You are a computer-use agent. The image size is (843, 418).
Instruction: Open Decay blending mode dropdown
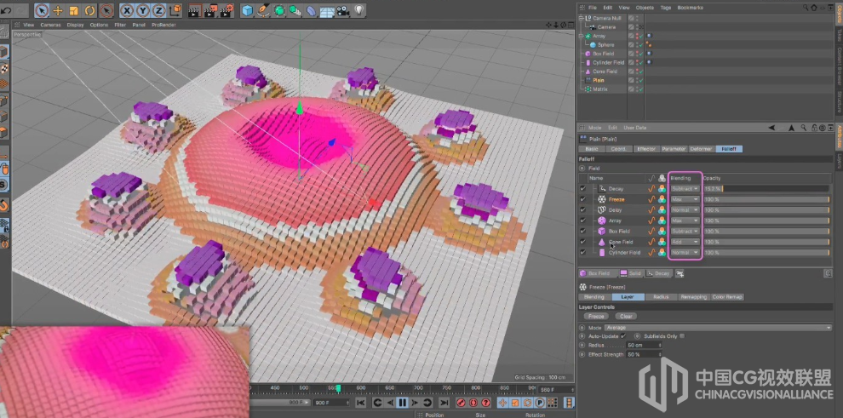coord(685,189)
